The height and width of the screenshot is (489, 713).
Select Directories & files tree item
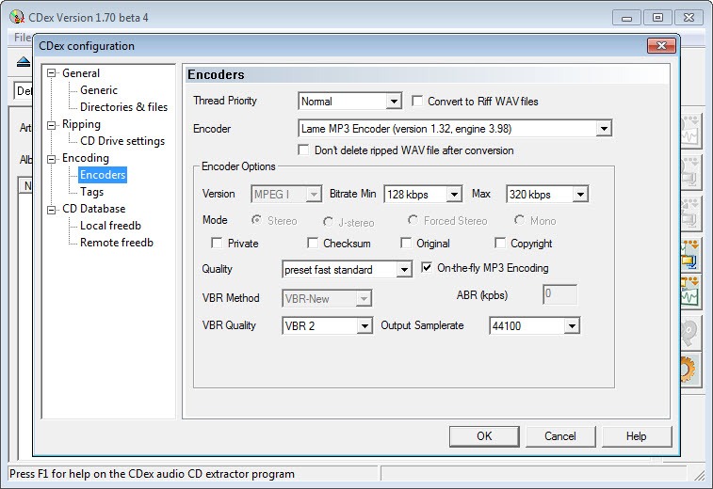pyautogui.click(x=123, y=106)
